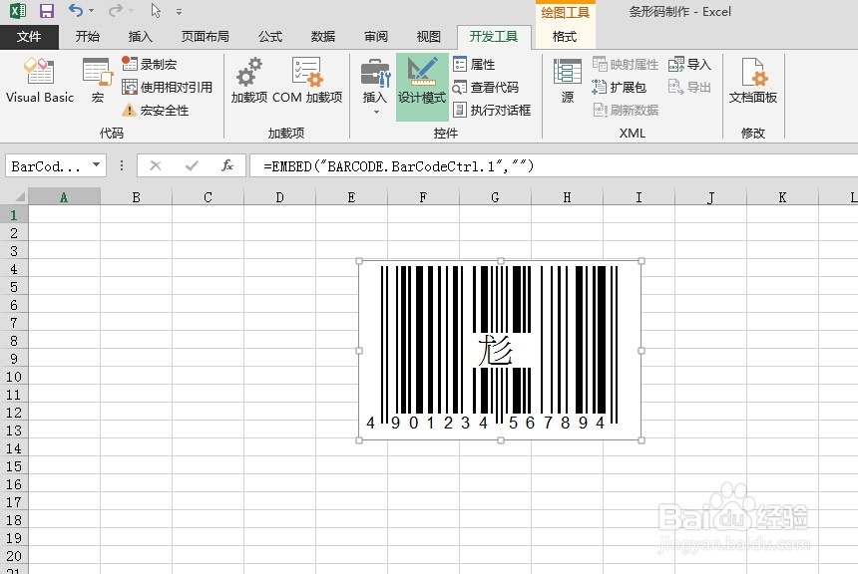Viewport: 858px width, 574px height.
Task: Switch to the 数据 tab
Action: tap(323, 37)
